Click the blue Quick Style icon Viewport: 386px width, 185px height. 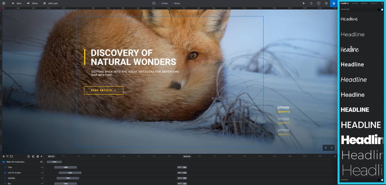tap(334, 4)
